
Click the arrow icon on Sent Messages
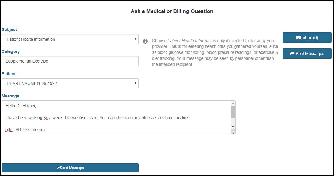292,54
